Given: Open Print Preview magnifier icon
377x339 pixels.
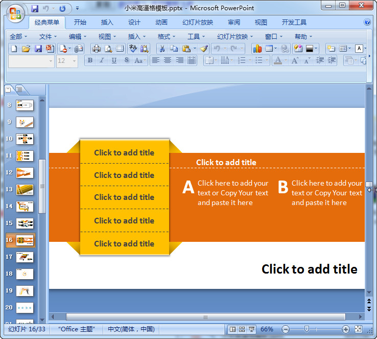Looking at the screenshot, I should click(x=108, y=49).
